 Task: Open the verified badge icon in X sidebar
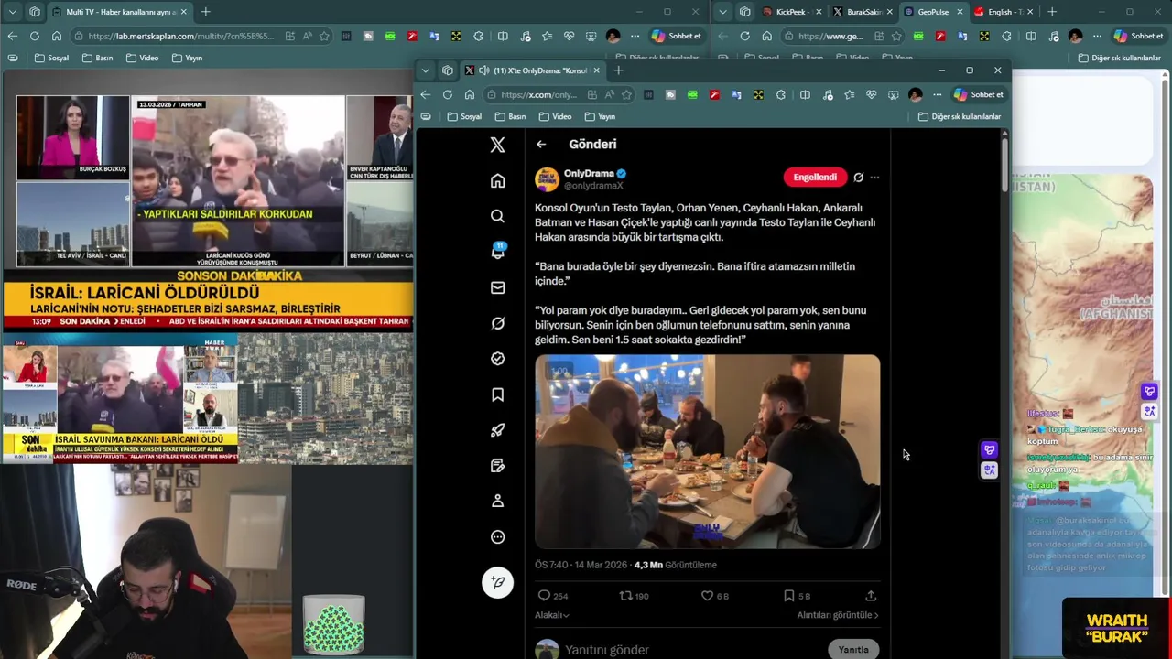point(497,359)
